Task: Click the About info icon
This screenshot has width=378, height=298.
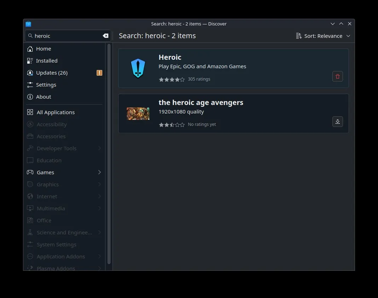Action: 30,97
